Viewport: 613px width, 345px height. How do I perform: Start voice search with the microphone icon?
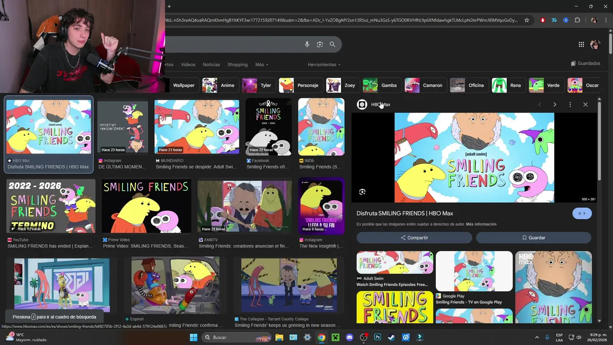coord(307,45)
